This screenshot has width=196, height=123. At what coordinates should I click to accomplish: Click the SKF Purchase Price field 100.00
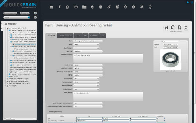tap(116, 118)
